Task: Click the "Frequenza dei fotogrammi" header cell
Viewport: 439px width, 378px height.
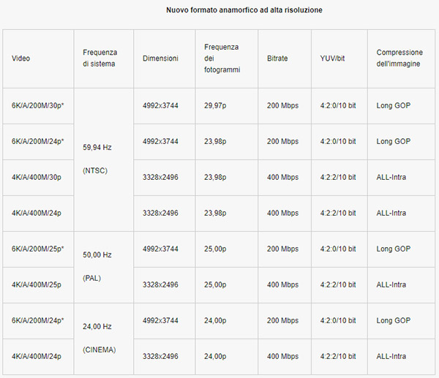Action: pos(222,58)
